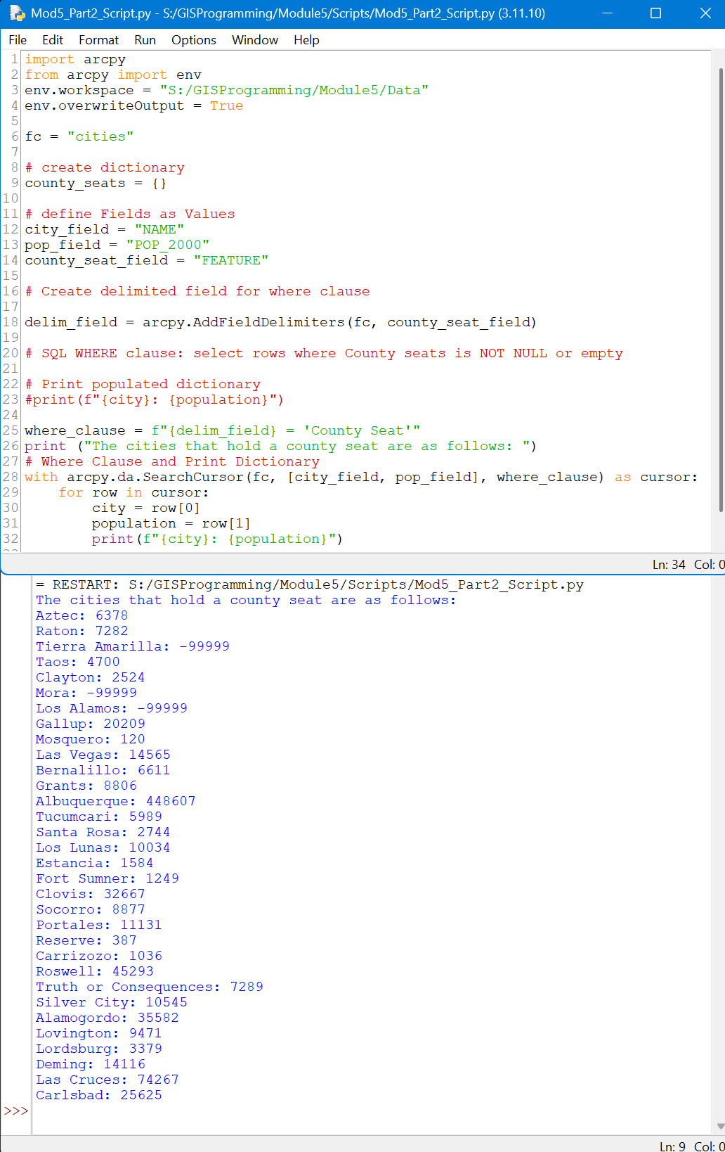Click the 'import arcpy' line
The height and width of the screenshot is (1152, 725).
point(75,59)
